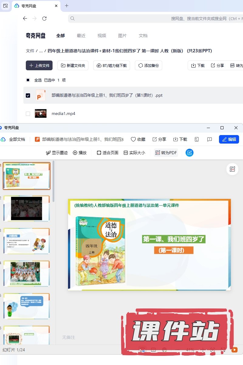This screenshot has width=243, height=365.
Task: Switch to the 文档 tab
Action: click(143, 36)
